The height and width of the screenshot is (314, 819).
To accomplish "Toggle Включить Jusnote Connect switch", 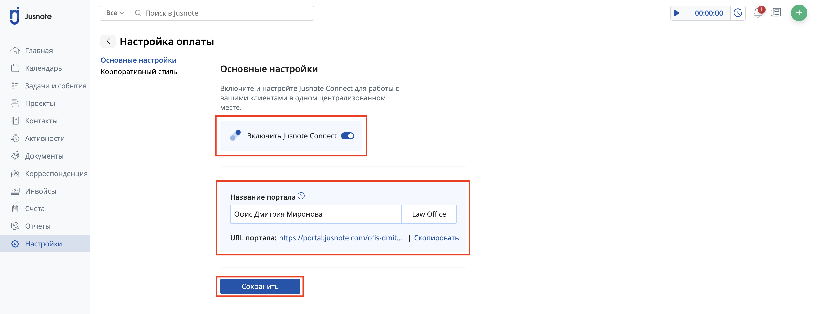I will pos(347,136).
